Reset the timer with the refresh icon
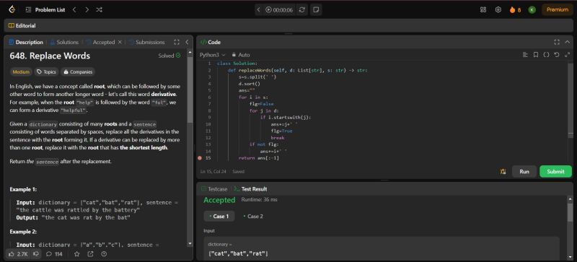577x262 pixels. pyautogui.click(x=301, y=10)
